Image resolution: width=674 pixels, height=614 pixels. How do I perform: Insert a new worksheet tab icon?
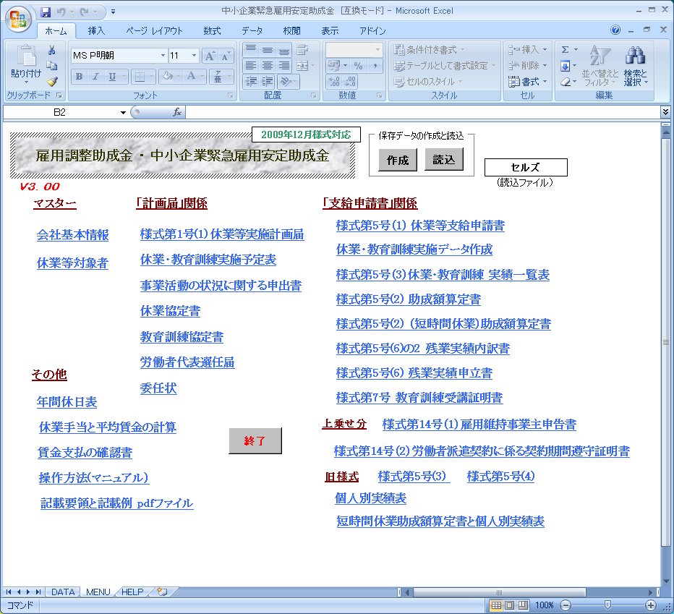(x=162, y=592)
